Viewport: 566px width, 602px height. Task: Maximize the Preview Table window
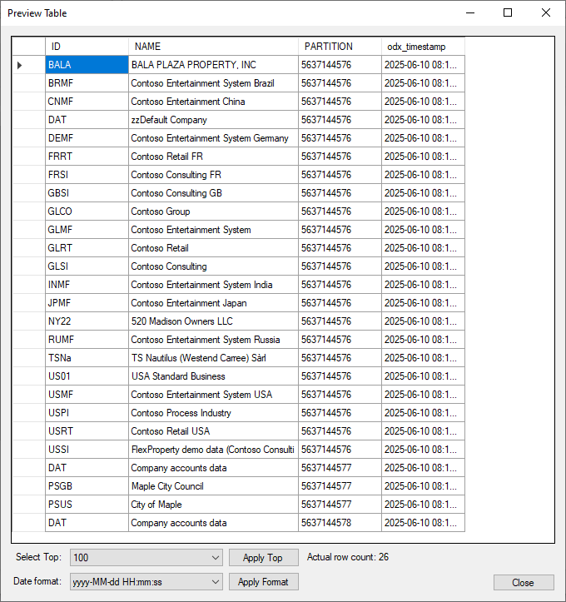[508, 13]
